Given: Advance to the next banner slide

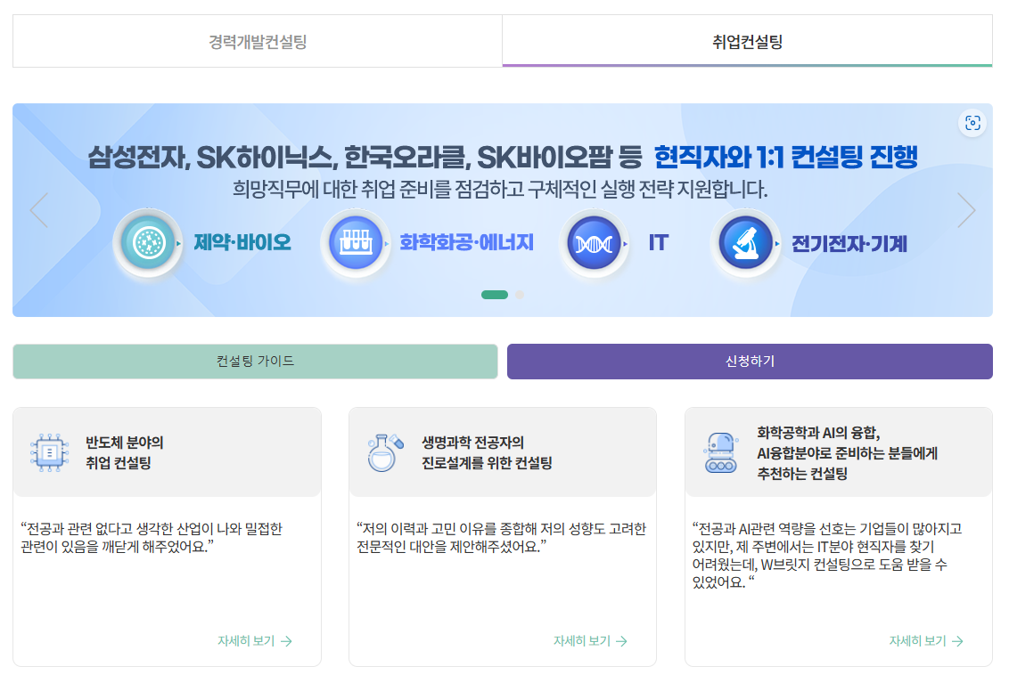Looking at the screenshot, I should [x=966, y=210].
